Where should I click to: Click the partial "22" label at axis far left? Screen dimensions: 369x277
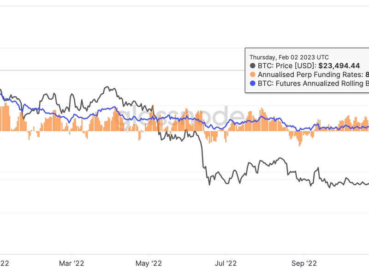pos(4,263)
